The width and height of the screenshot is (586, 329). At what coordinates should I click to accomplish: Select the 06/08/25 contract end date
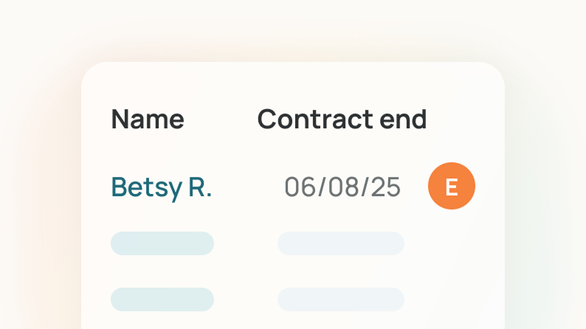point(342,187)
